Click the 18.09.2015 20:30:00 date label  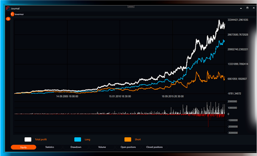tap(173, 97)
